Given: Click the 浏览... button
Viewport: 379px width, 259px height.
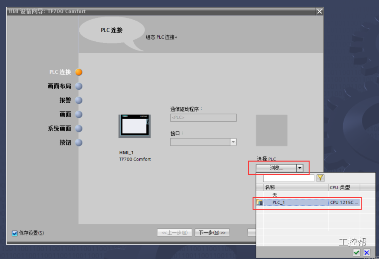Looking at the screenshot, I should [276, 168].
